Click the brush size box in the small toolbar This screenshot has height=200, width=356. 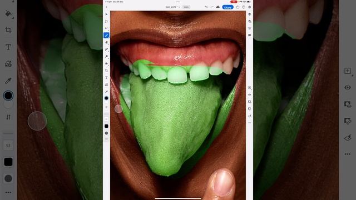click(106, 119)
